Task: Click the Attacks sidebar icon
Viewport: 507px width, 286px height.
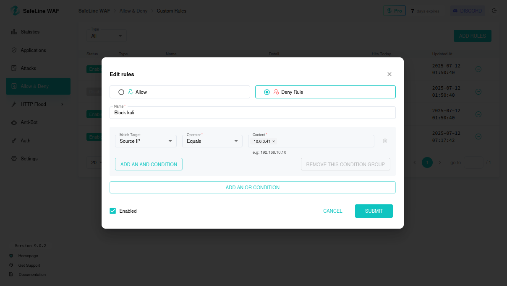Action: pos(14,68)
